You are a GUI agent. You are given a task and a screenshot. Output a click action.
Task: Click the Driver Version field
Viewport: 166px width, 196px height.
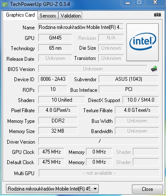[99, 141]
